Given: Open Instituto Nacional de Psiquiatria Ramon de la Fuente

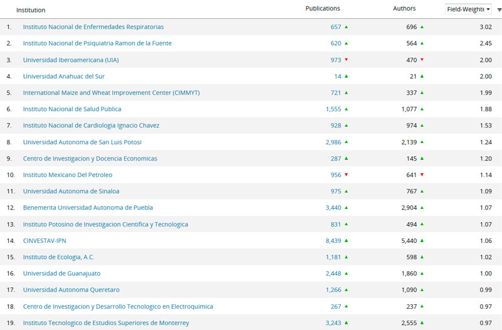Looking at the screenshot, I should [x=97, y=43].
